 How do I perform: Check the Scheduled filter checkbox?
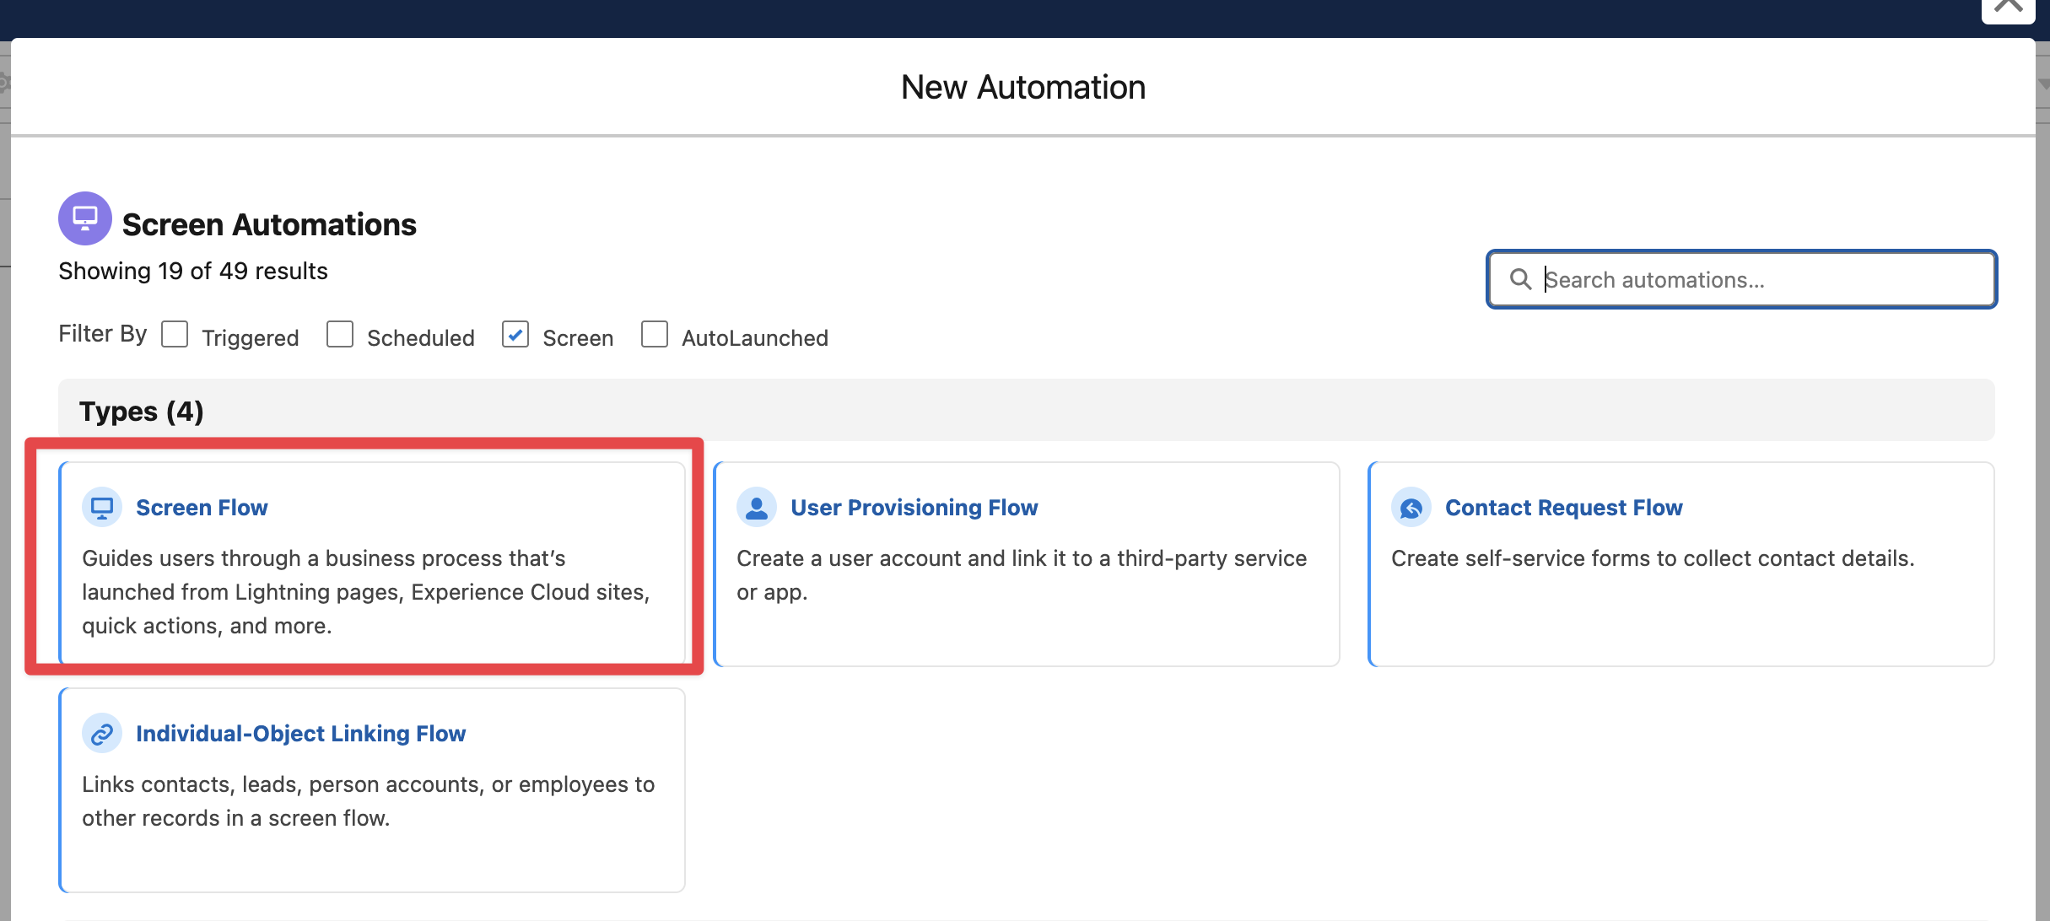coord(340,335)
